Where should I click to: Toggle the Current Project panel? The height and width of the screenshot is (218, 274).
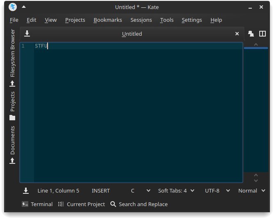(x=82, y=204)
